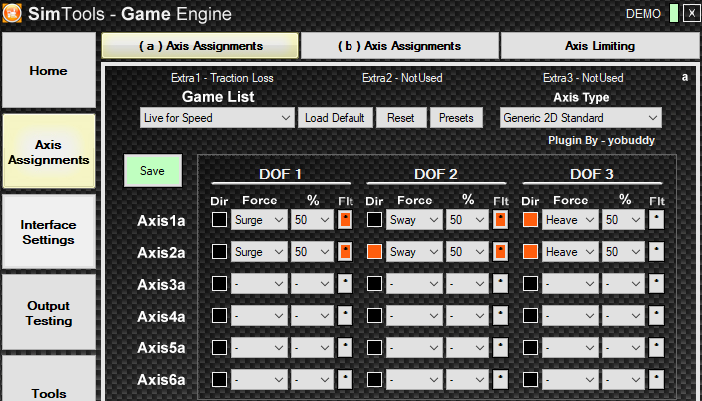This screenshot has height=401, width=702.
Task: Open Axis2a DOF 2 percent dropdown
Action: [x=467, y=252]
